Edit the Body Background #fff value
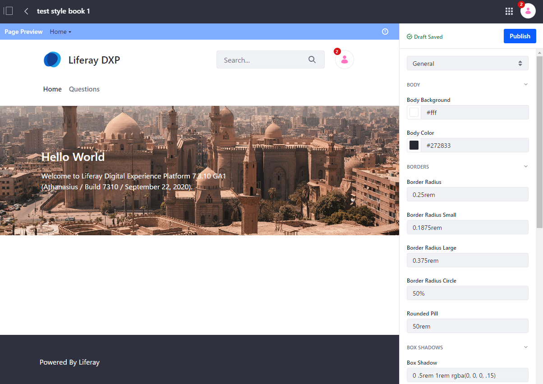This screenshot has width=543, height=384. point(475,112)
